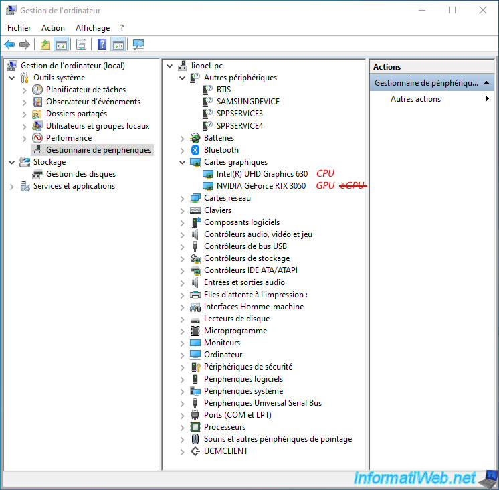This screenshot has width=499, height=490.
Task: Select Gestion de l'ordinateur (local) root
Action: point(73,66)
